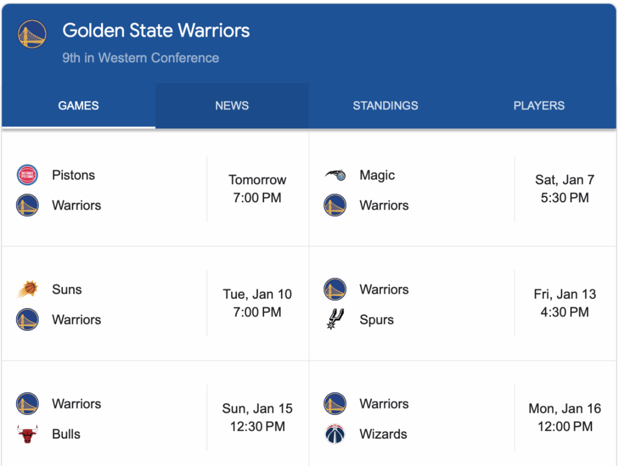Open game scheduled Tomorrow 7:00 PM
Screen dimensions: 619x466
pos(257,189)
